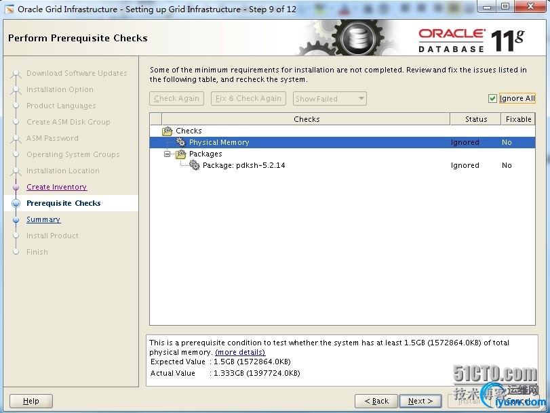Select the Package: pdksh-5.2.14 row

click(342, 165)
